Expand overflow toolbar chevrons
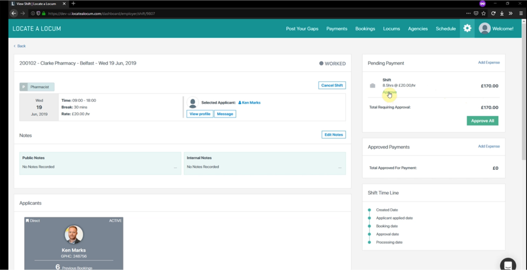The width and height of the screenshot is (527, 270). [510, 13]
